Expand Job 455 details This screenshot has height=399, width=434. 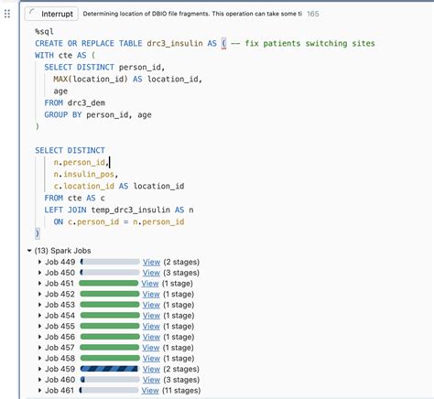click(39, 326)
